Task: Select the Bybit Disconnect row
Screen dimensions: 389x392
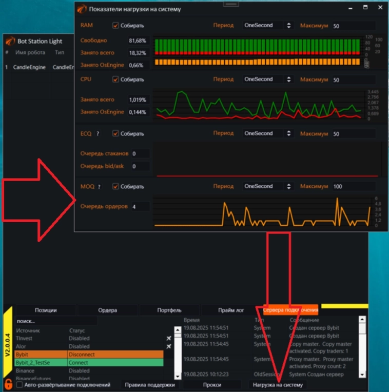Action: coord(89,355)
